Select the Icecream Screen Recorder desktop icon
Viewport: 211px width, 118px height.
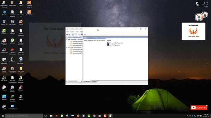click(x=29, y=4)
